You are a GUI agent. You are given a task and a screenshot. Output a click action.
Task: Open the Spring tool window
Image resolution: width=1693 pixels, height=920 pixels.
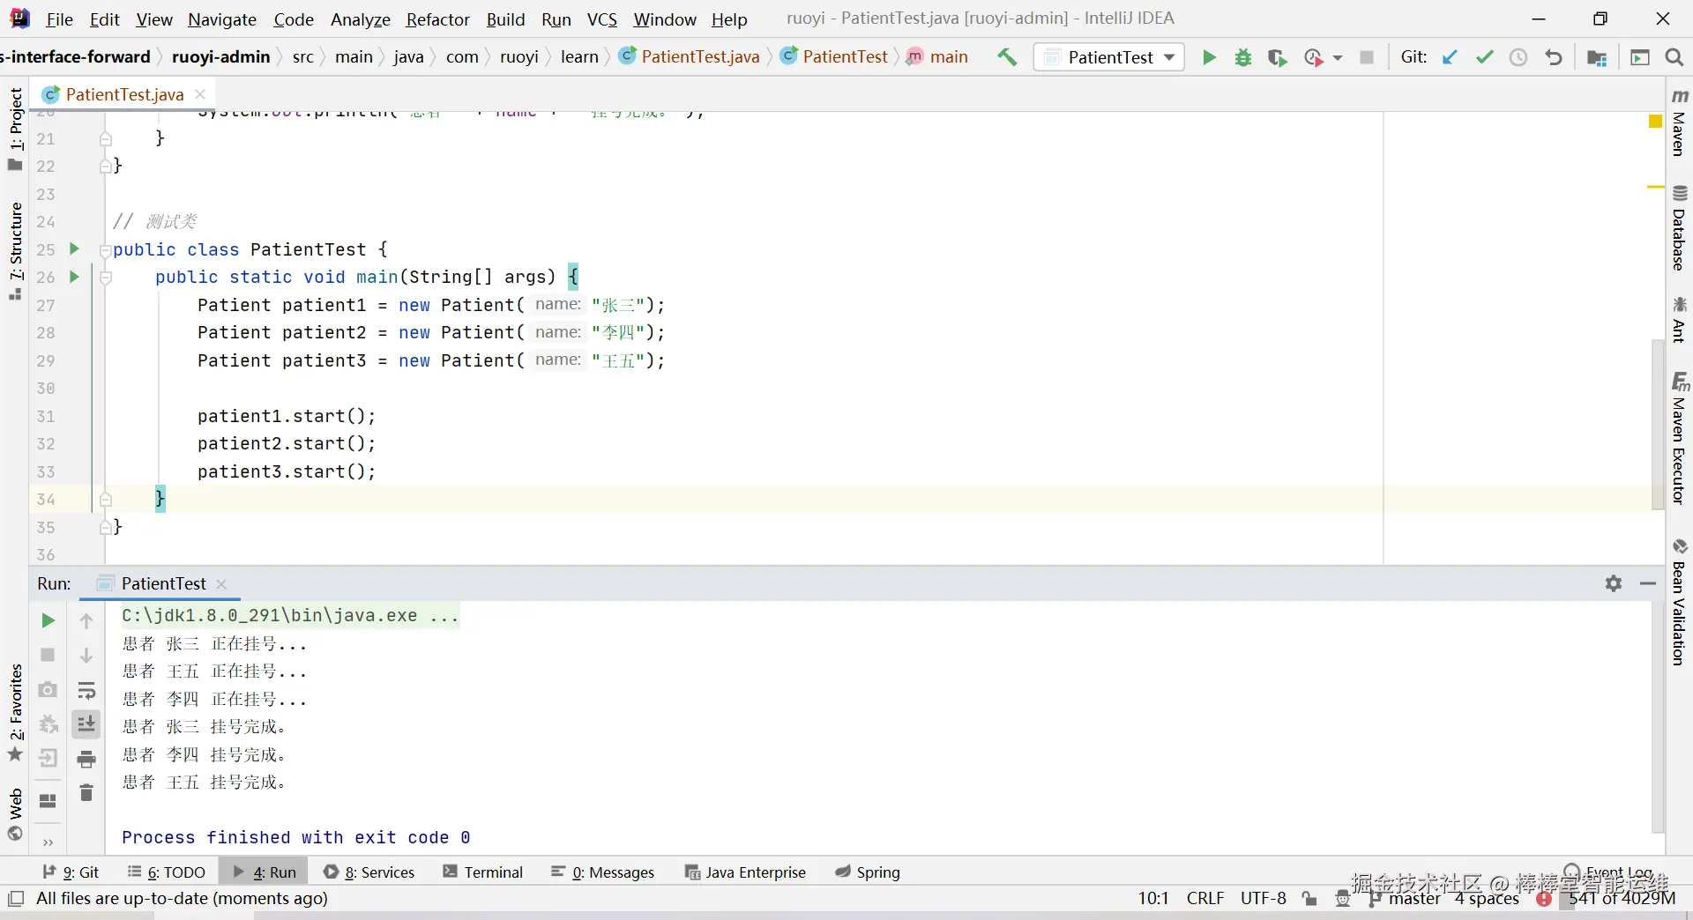tap(868, 872)
